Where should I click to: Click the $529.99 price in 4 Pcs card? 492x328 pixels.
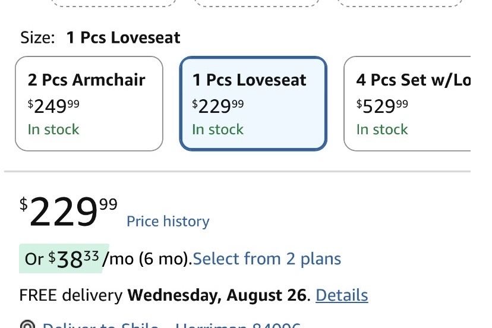(382, 106)
